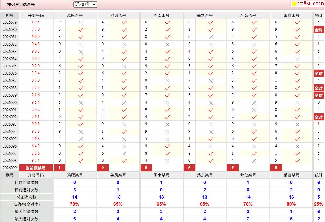Screen dimensions: 325x222
Task: Click the 全对 badge in row 2026089
Action: (319, 95)
